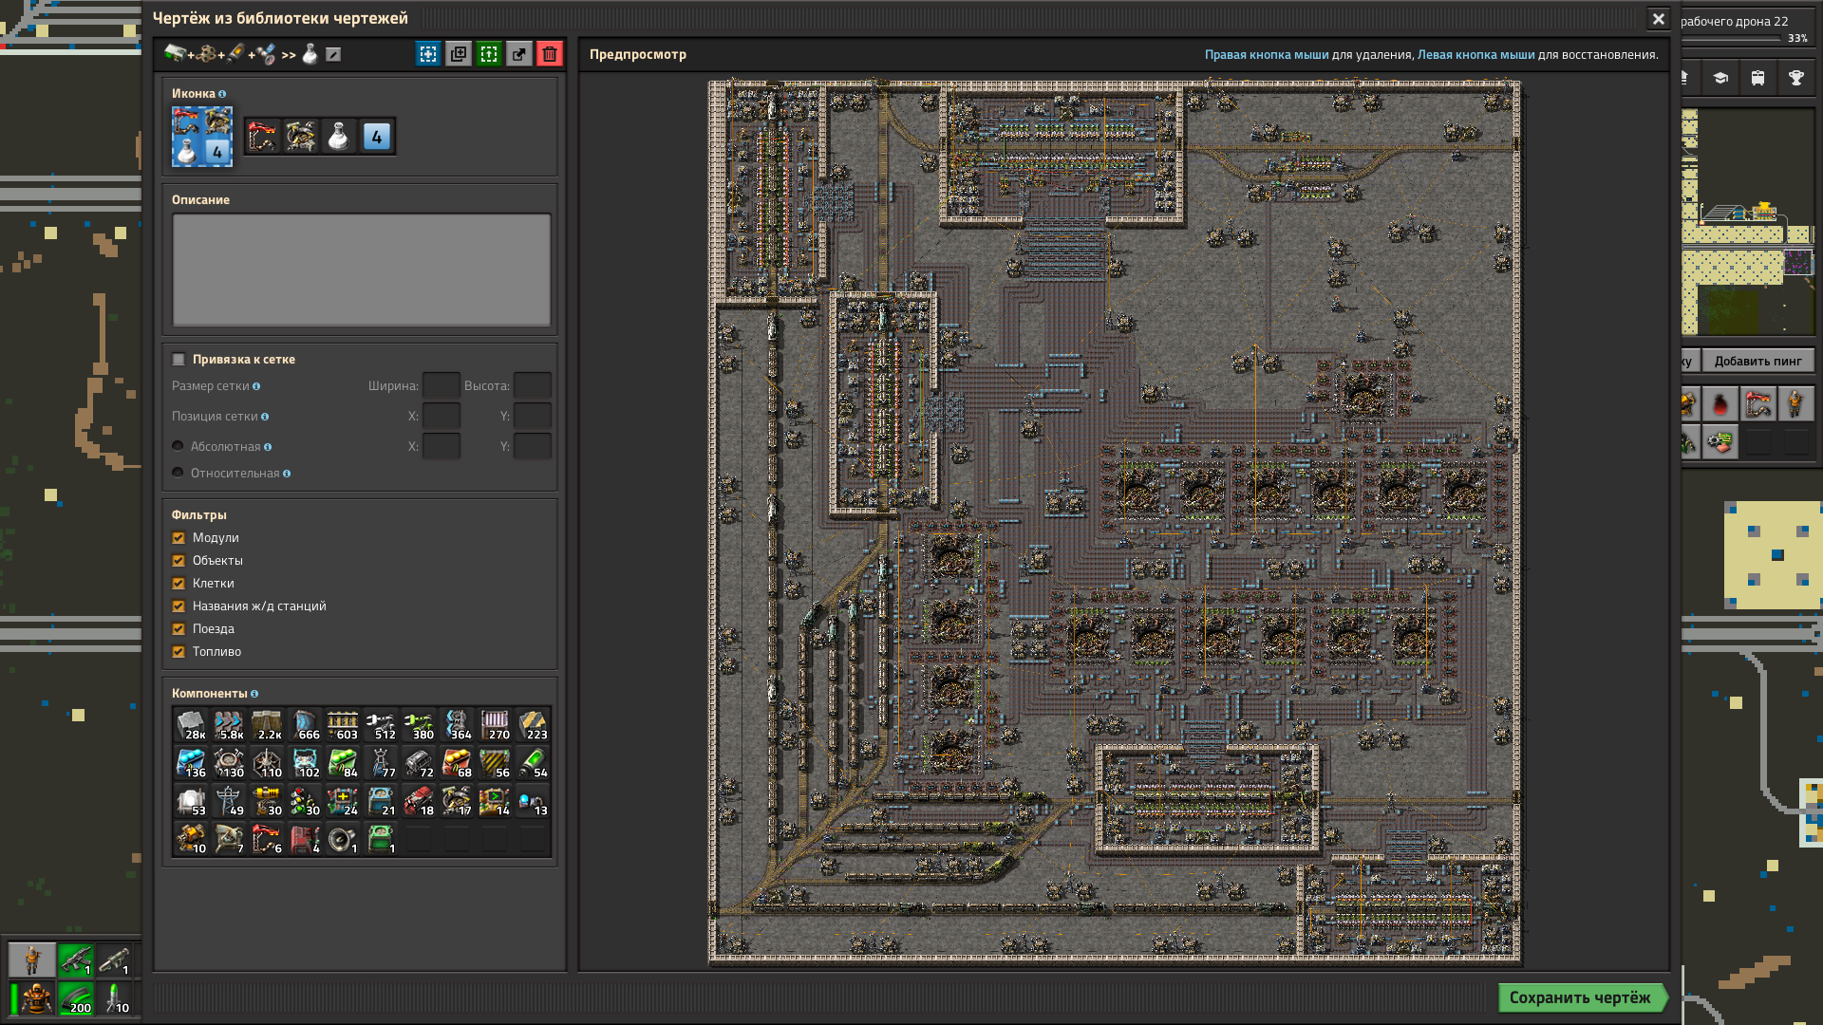Screen dimensions: 1823x1025
Task: Click the red inserter quickbar shortcut at right
Action: (x=1757, y=404)
